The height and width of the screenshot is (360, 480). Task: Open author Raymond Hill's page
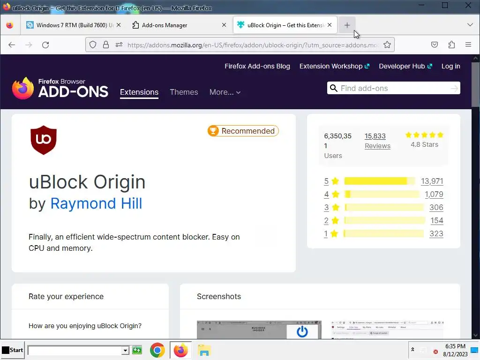tap(96, 203)
